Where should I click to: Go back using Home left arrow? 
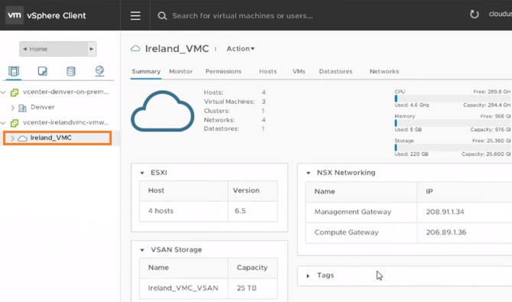(24, 49)
